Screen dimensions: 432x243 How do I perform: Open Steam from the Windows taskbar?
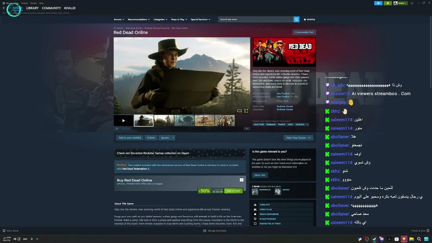374,239
